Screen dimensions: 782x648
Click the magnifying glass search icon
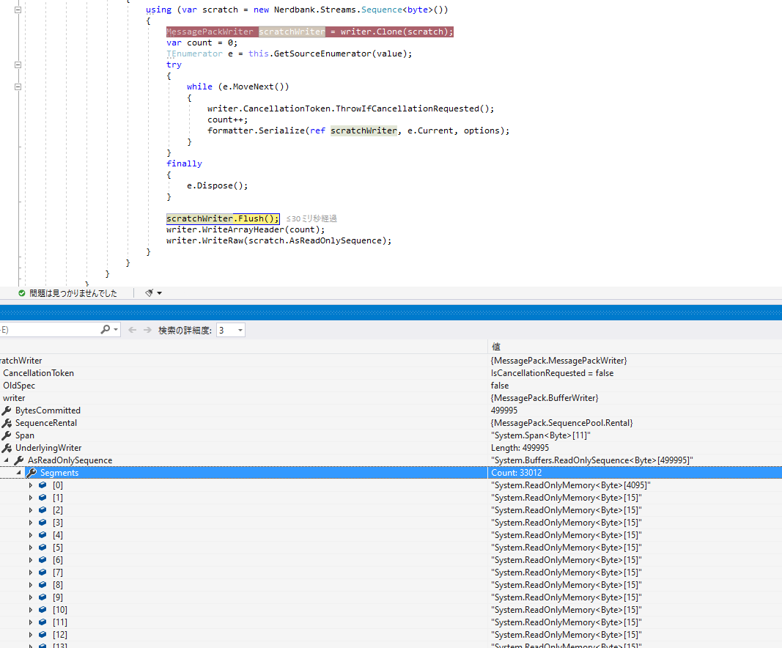[105, 330]
